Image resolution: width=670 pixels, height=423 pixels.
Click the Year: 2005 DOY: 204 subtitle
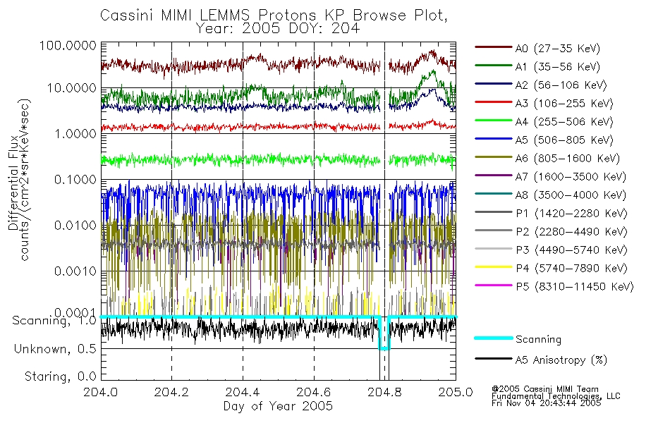[x=278, y=29]
